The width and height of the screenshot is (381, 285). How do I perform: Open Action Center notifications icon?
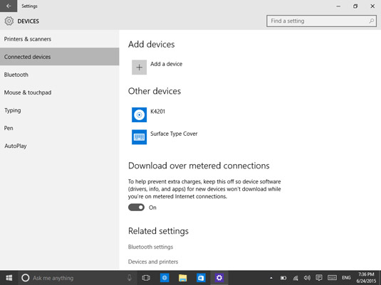(319, 278)
